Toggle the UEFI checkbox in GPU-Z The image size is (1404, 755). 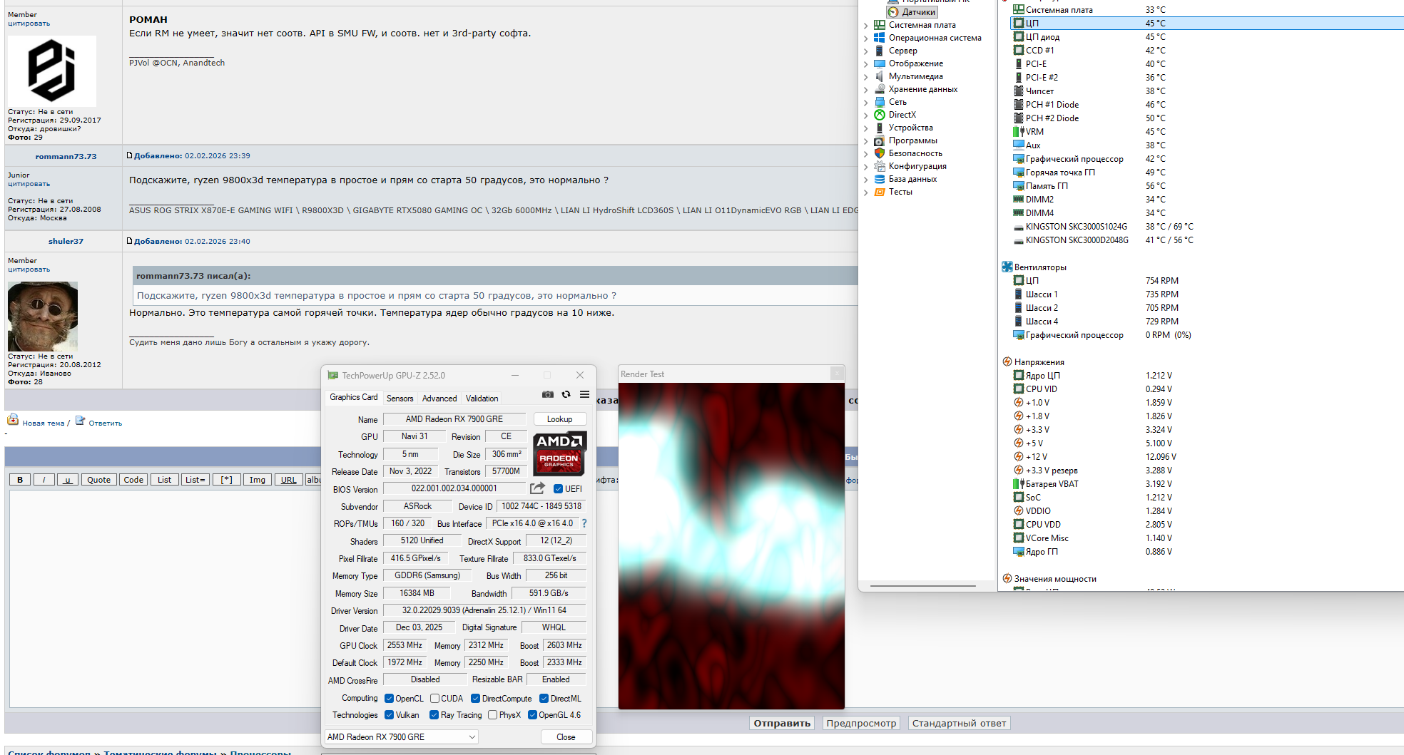(x=559, y=489)
